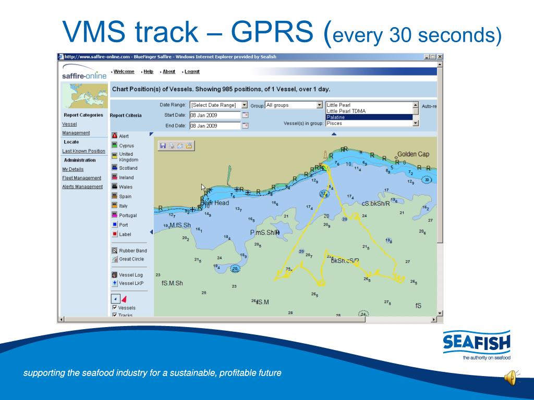Click the page scroll down arrow
534x400 pixels.
coord(440,313)
